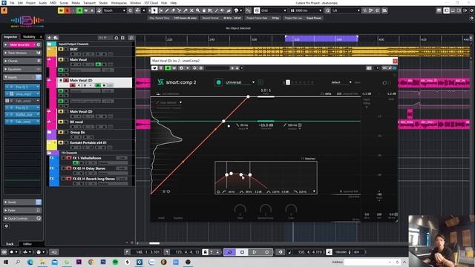Collapse the Inserts inspector section
Image resolution: width=475 pixels, height=267 pixels.
22,77
